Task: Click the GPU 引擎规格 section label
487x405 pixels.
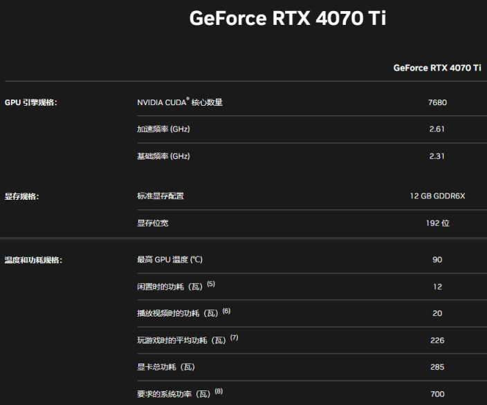Action: (x=31, y=102)
